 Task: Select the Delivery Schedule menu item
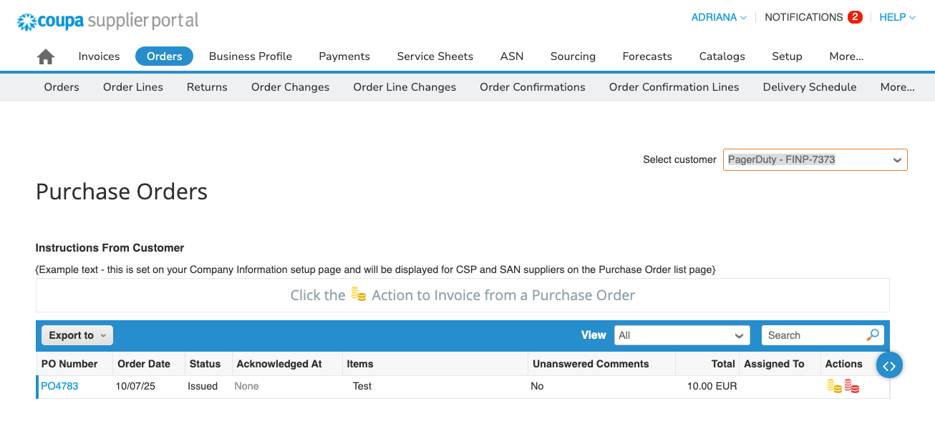tap(809, 86)
